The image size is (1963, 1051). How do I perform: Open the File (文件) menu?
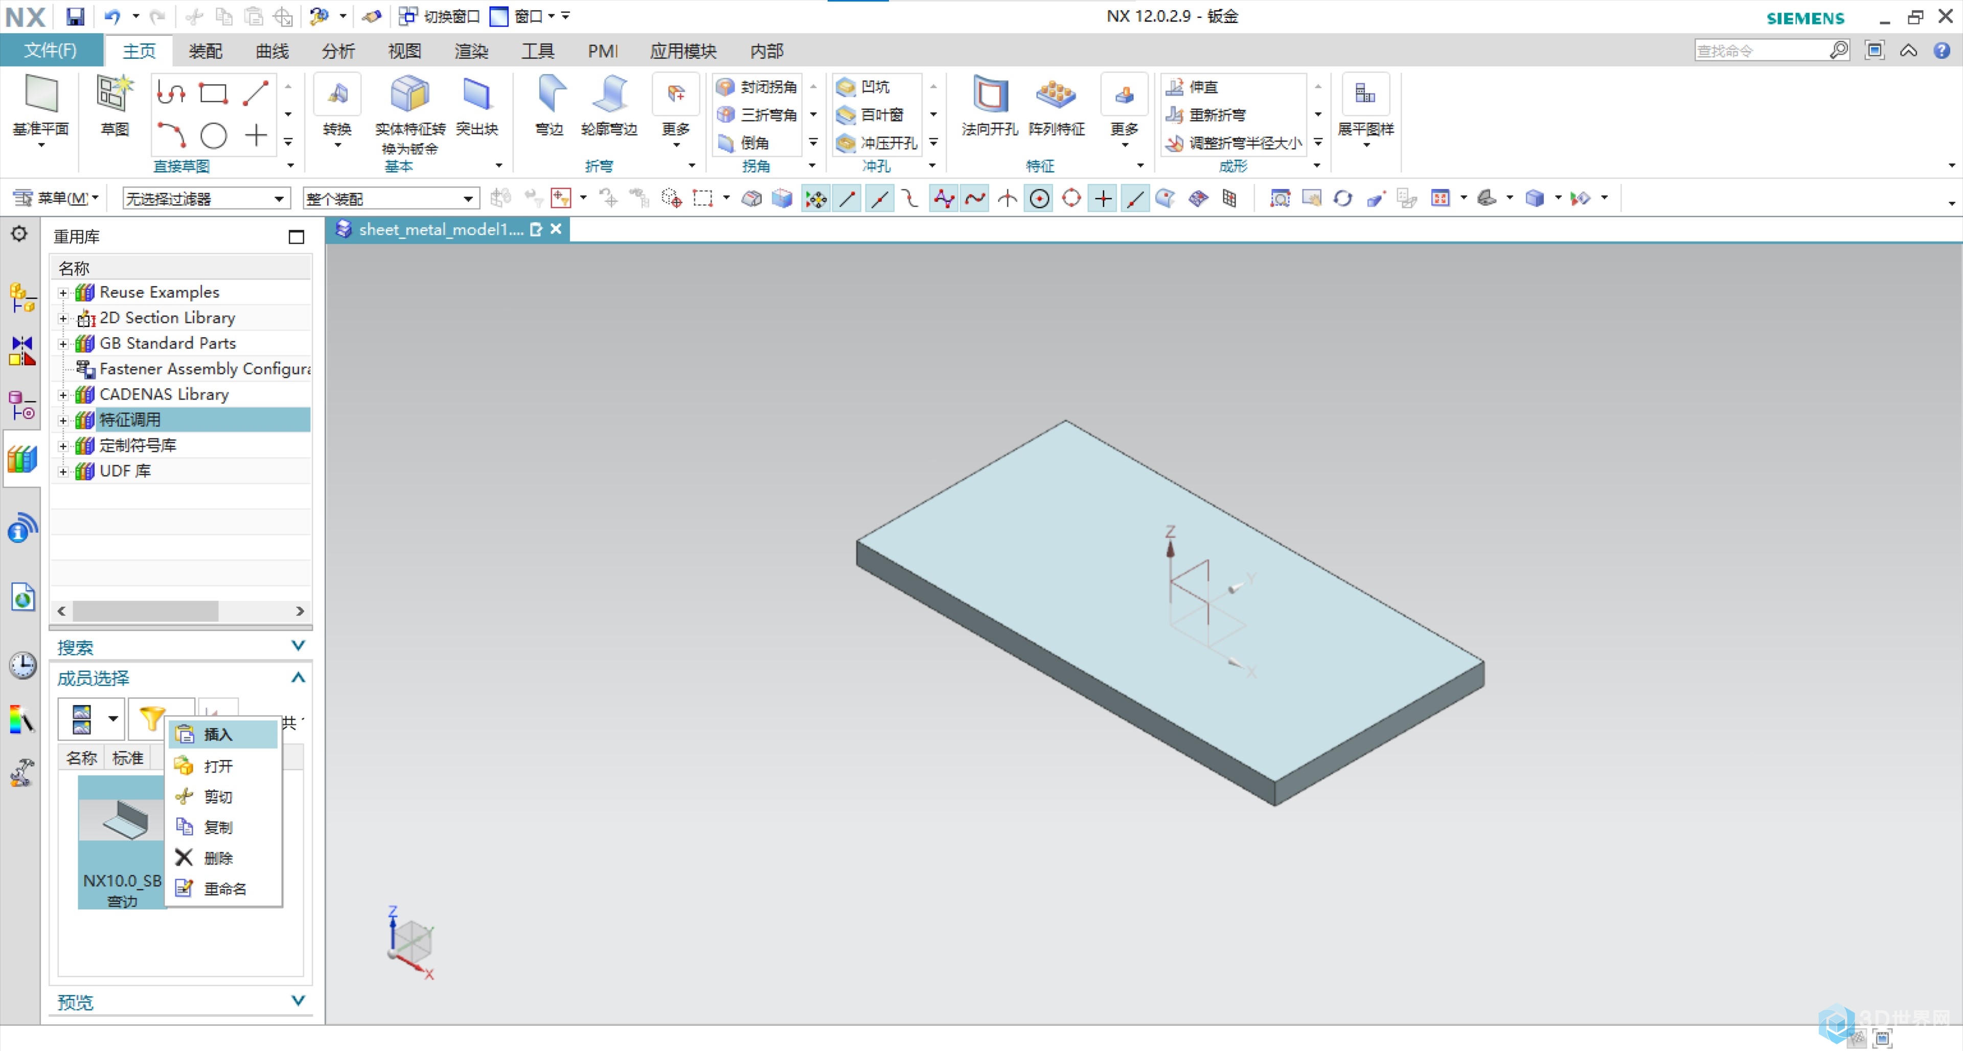(50, 50)
